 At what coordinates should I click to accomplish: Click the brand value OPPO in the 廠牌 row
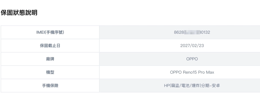(192, 59)
